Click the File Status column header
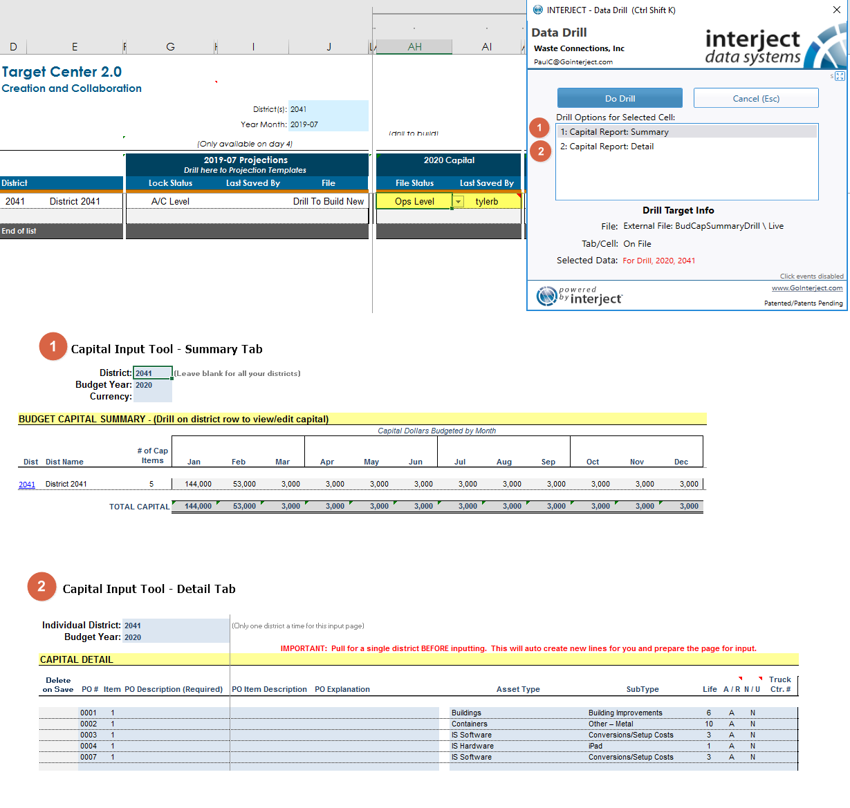The width and height of the screenshot is (850, 808). pyautogui.click(x=414, y=183)
